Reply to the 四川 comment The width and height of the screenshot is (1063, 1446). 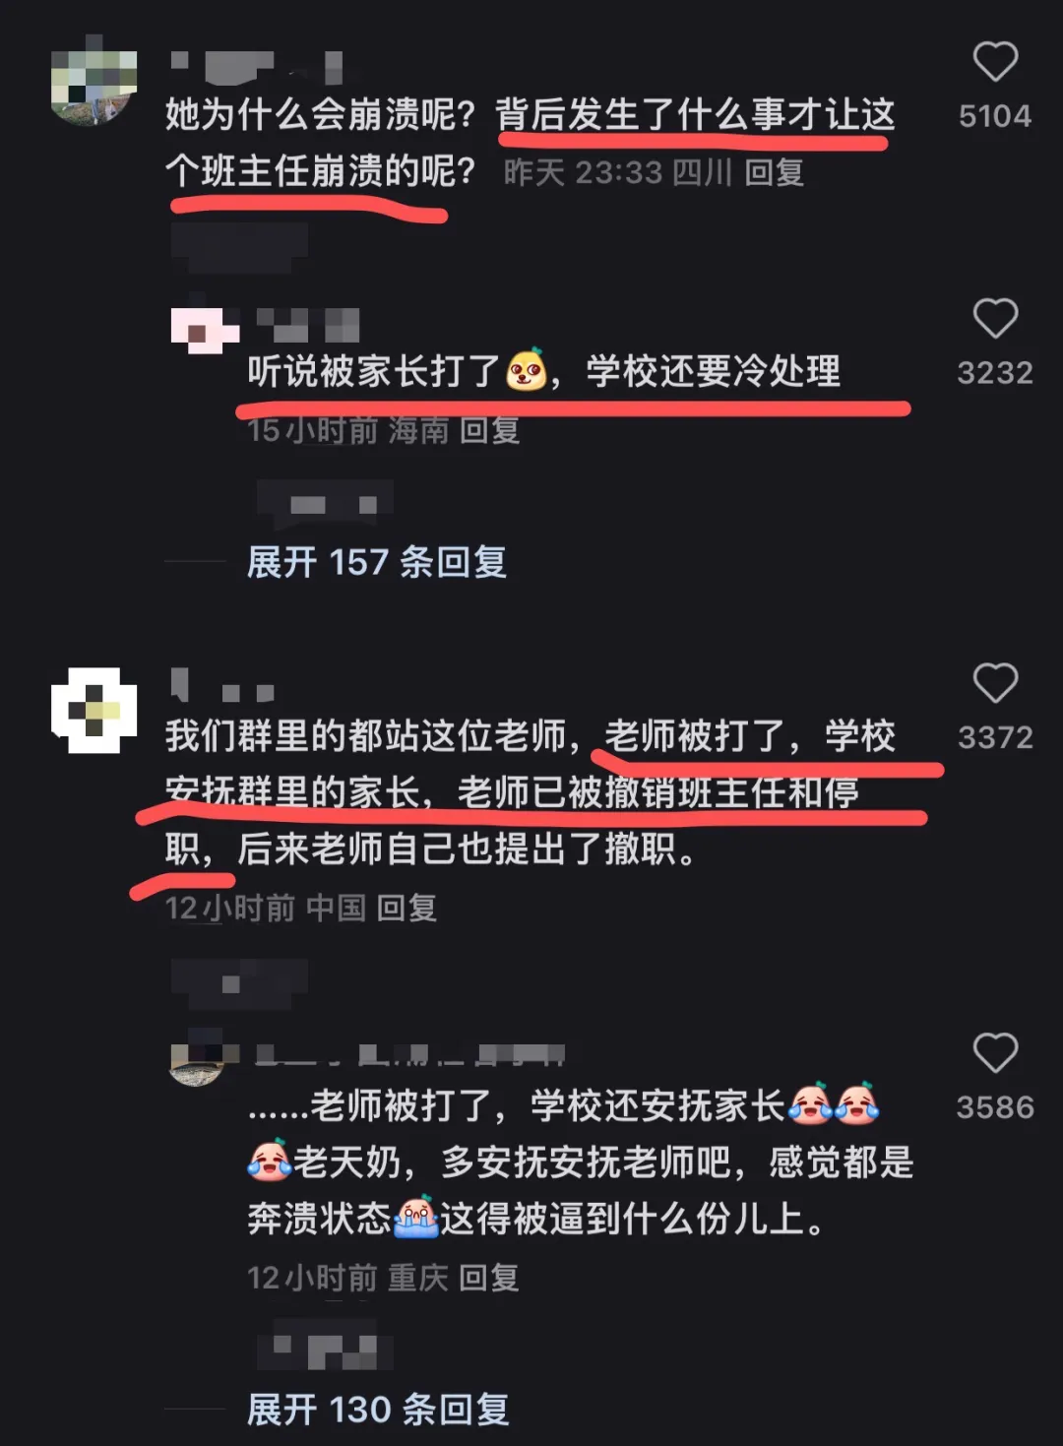(x=774, y=172)
